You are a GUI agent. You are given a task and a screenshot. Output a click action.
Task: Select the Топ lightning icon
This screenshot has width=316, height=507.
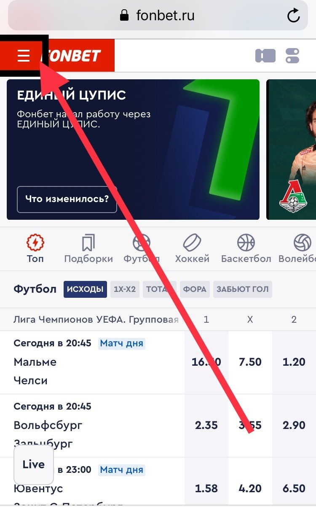coord(35,243)
